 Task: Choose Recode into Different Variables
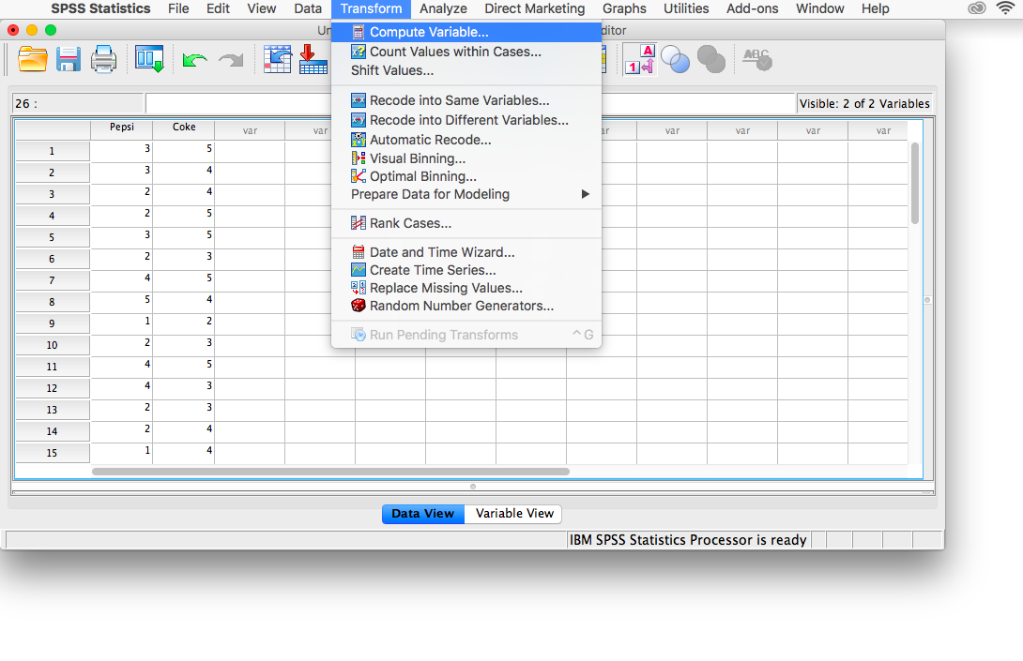[x=468, y=120]
